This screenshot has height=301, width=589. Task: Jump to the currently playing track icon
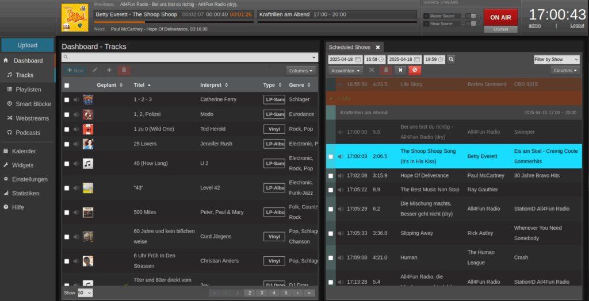click(x=400, y=70)
